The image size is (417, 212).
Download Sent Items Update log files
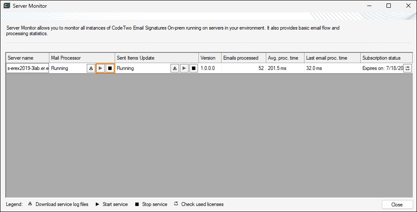(175, 68)
